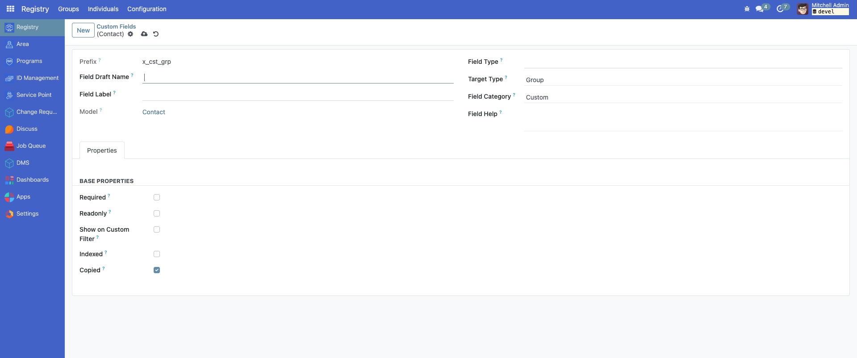Viewport: 857px width, 358px height.
Task: Open the Contact model link
Action: [x=154, y=112]
